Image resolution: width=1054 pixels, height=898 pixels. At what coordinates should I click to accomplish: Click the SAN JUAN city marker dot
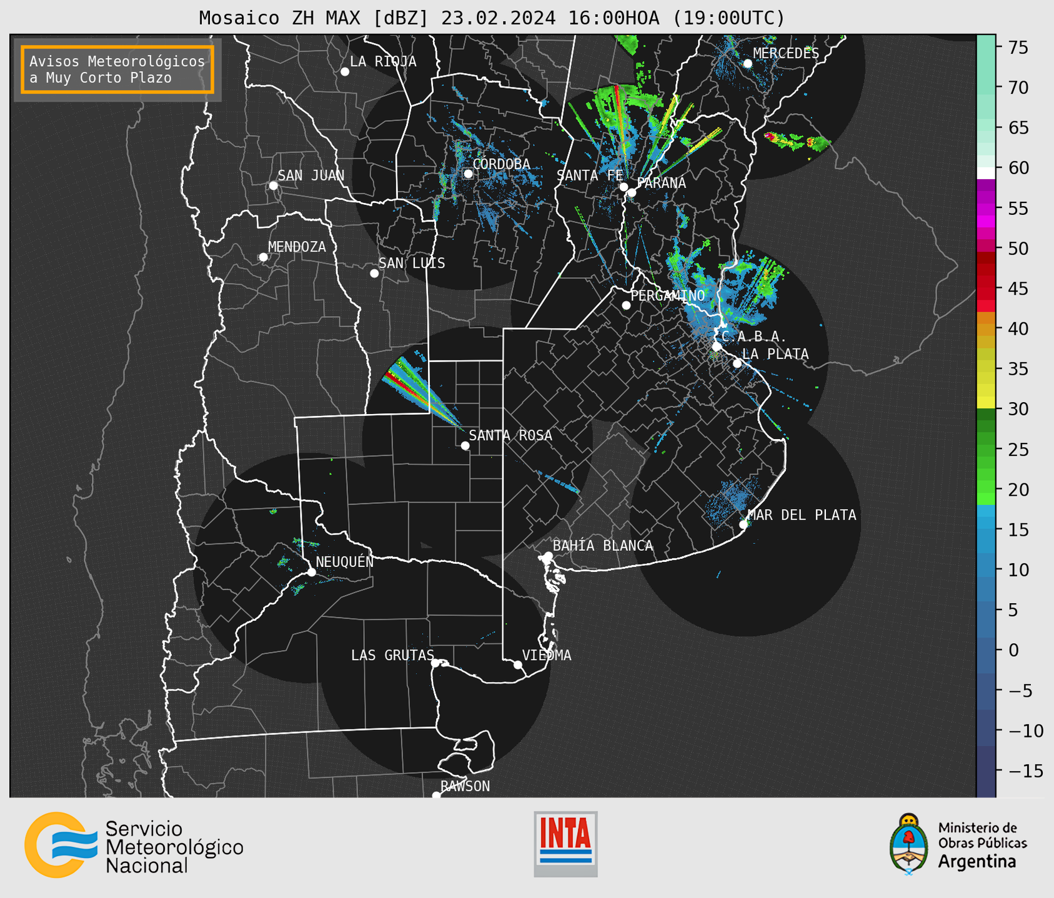273,185
